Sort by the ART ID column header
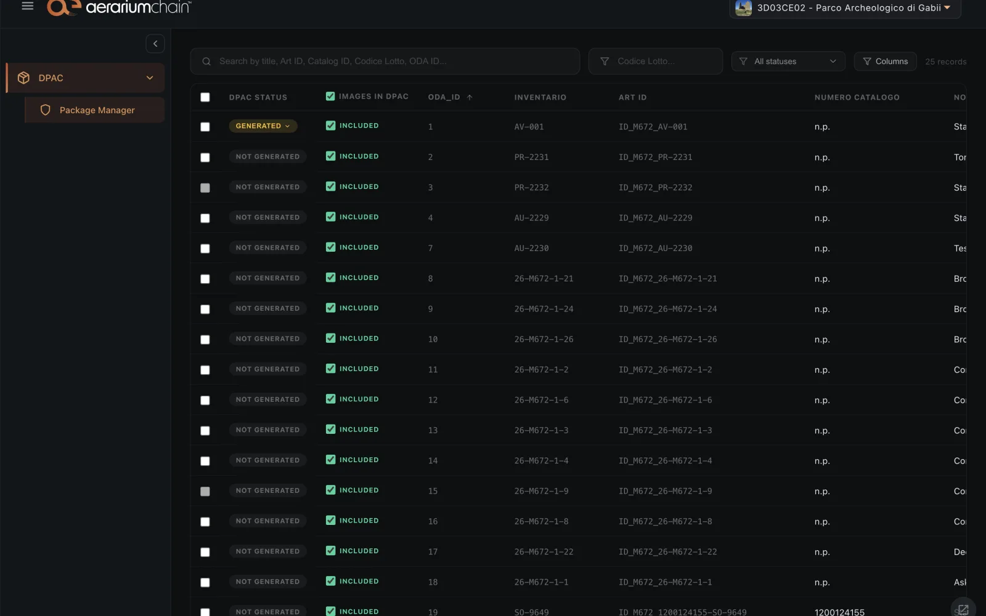Screen dimensions: 986x616 click(x=633, y=97)
